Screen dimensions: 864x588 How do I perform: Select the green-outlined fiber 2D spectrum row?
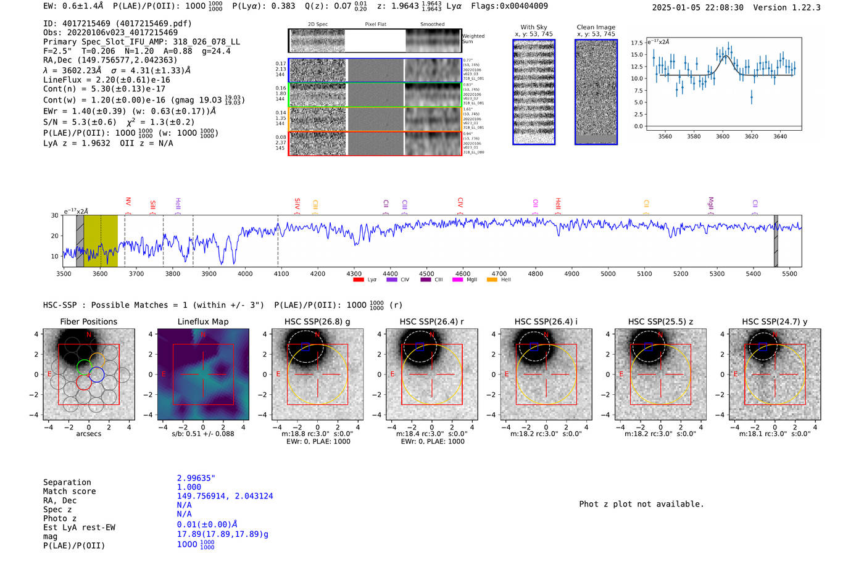coord(375,95)
